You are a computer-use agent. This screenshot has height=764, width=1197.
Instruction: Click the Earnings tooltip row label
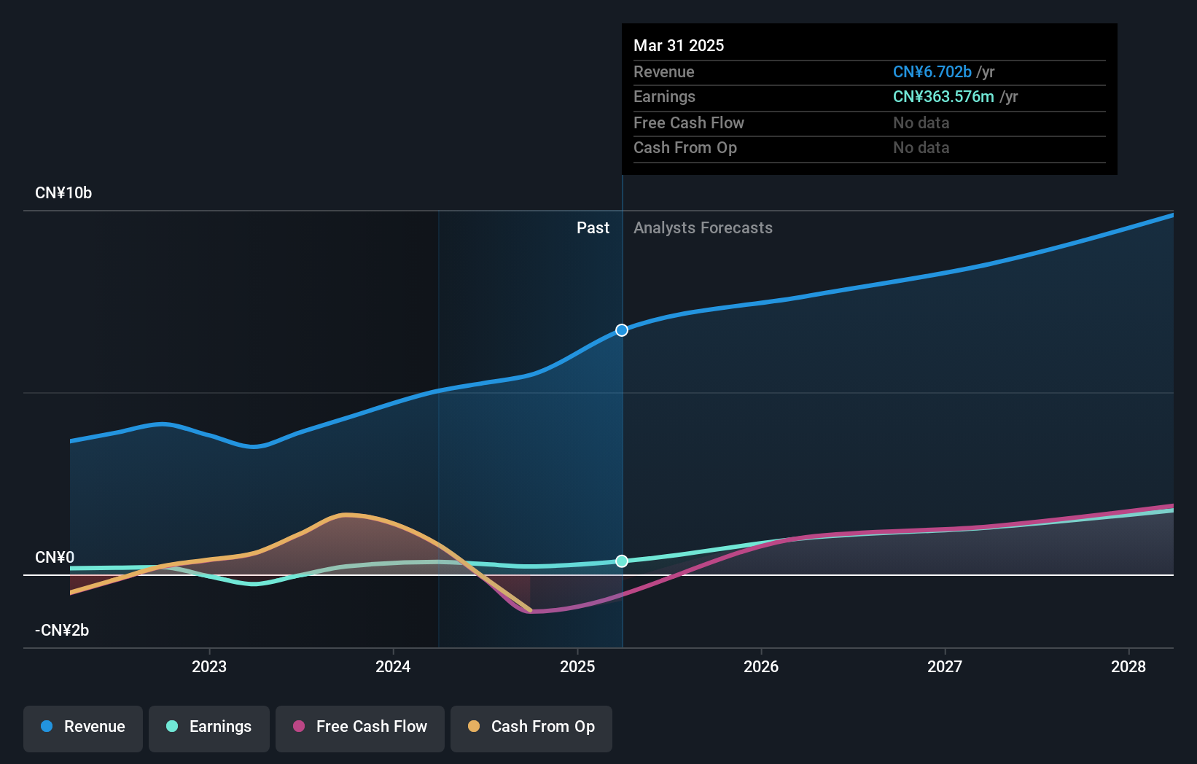(x=665, y=96)
